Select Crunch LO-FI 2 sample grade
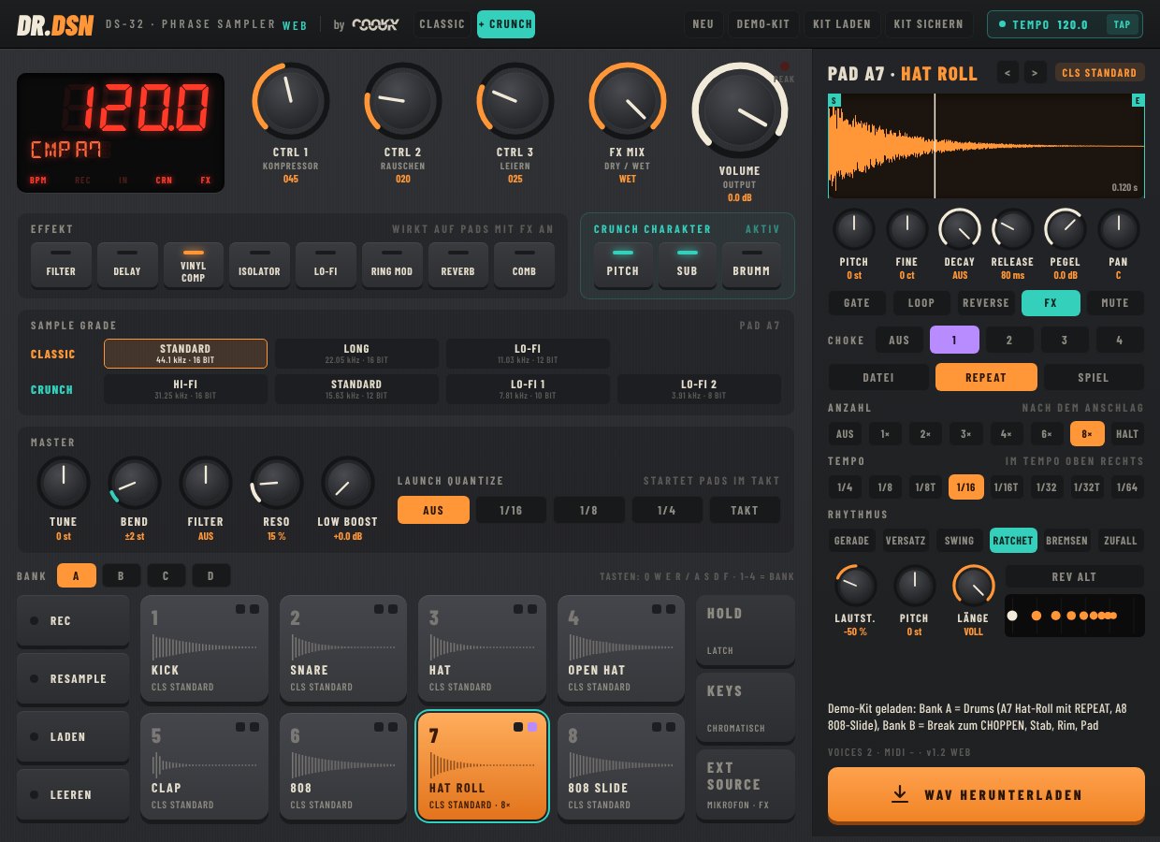The image size is (1160, 842). click(699, 389)
